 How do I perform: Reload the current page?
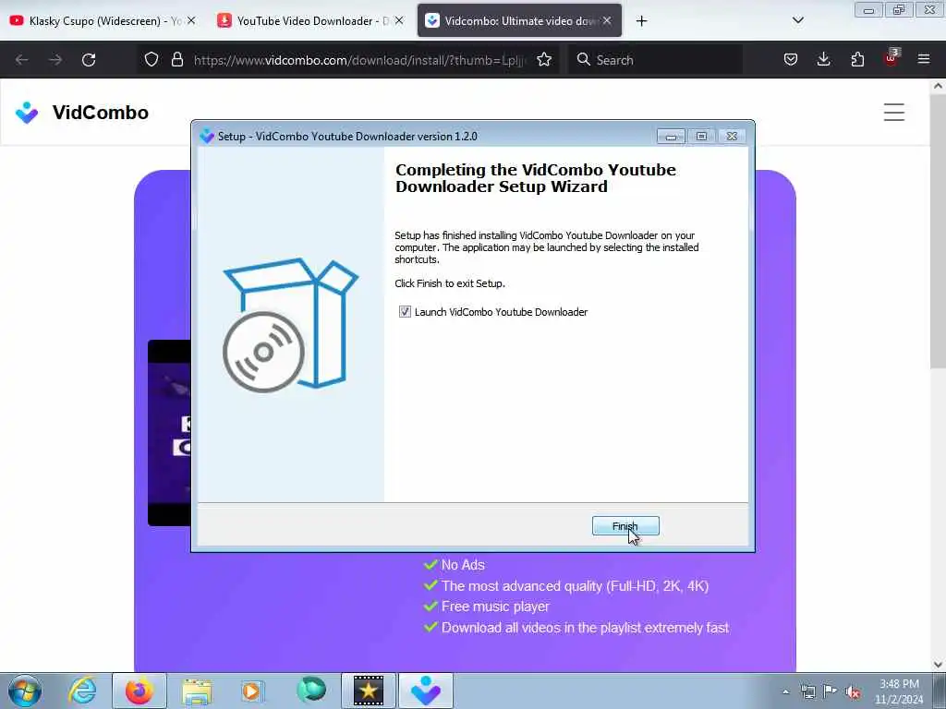pos(89,60)
